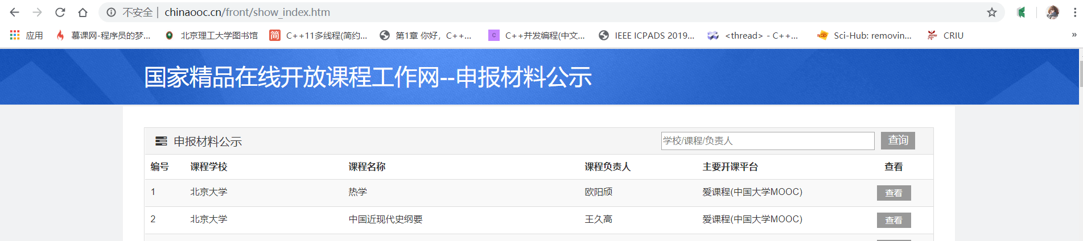Image resolution: width=1083 pixels, height=241 pixels.
Task: Click the browser back arrow
Action: (x=15, y=12)
